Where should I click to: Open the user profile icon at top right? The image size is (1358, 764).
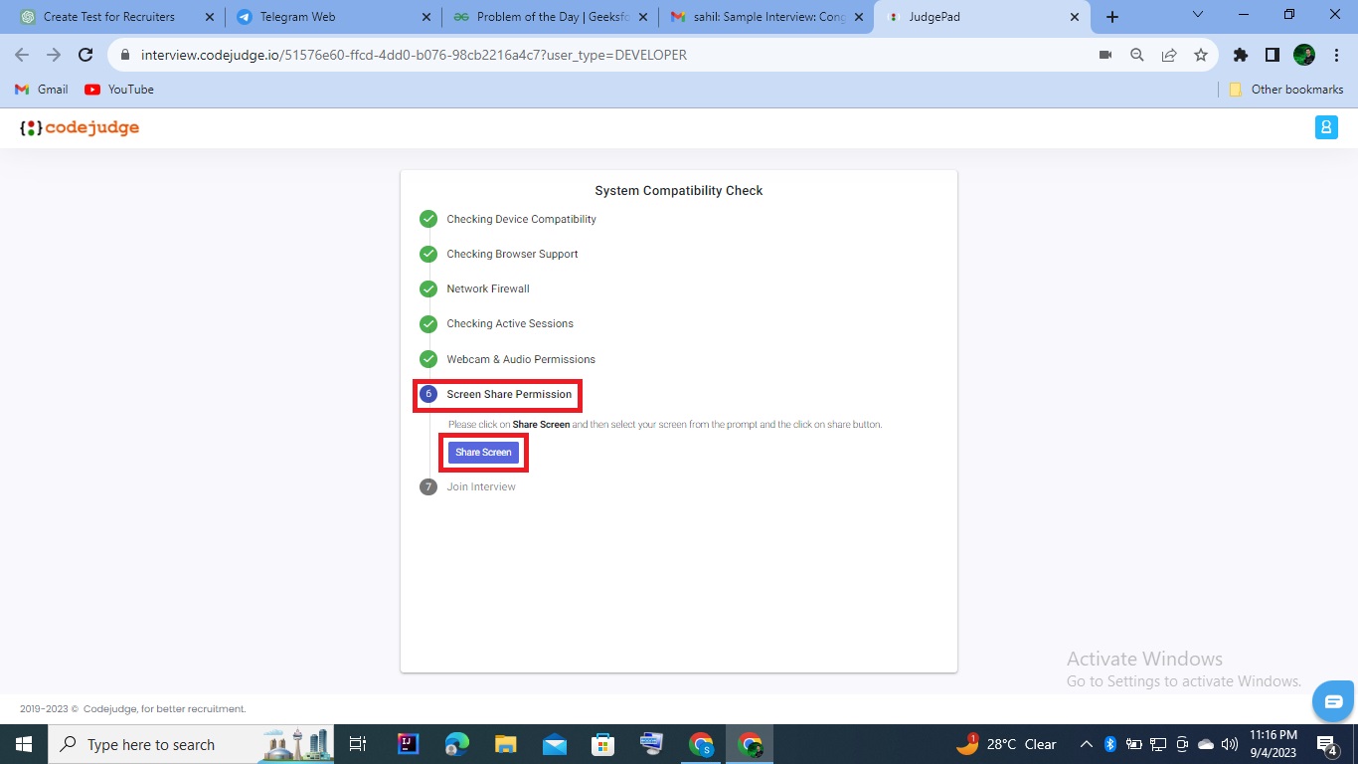pos(1326,127)
